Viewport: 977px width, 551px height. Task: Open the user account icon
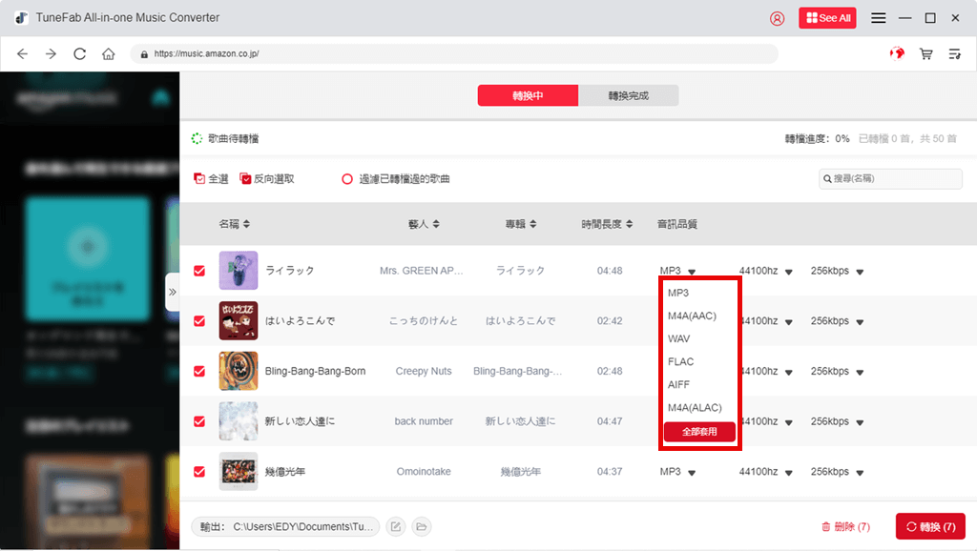(777, 18)
